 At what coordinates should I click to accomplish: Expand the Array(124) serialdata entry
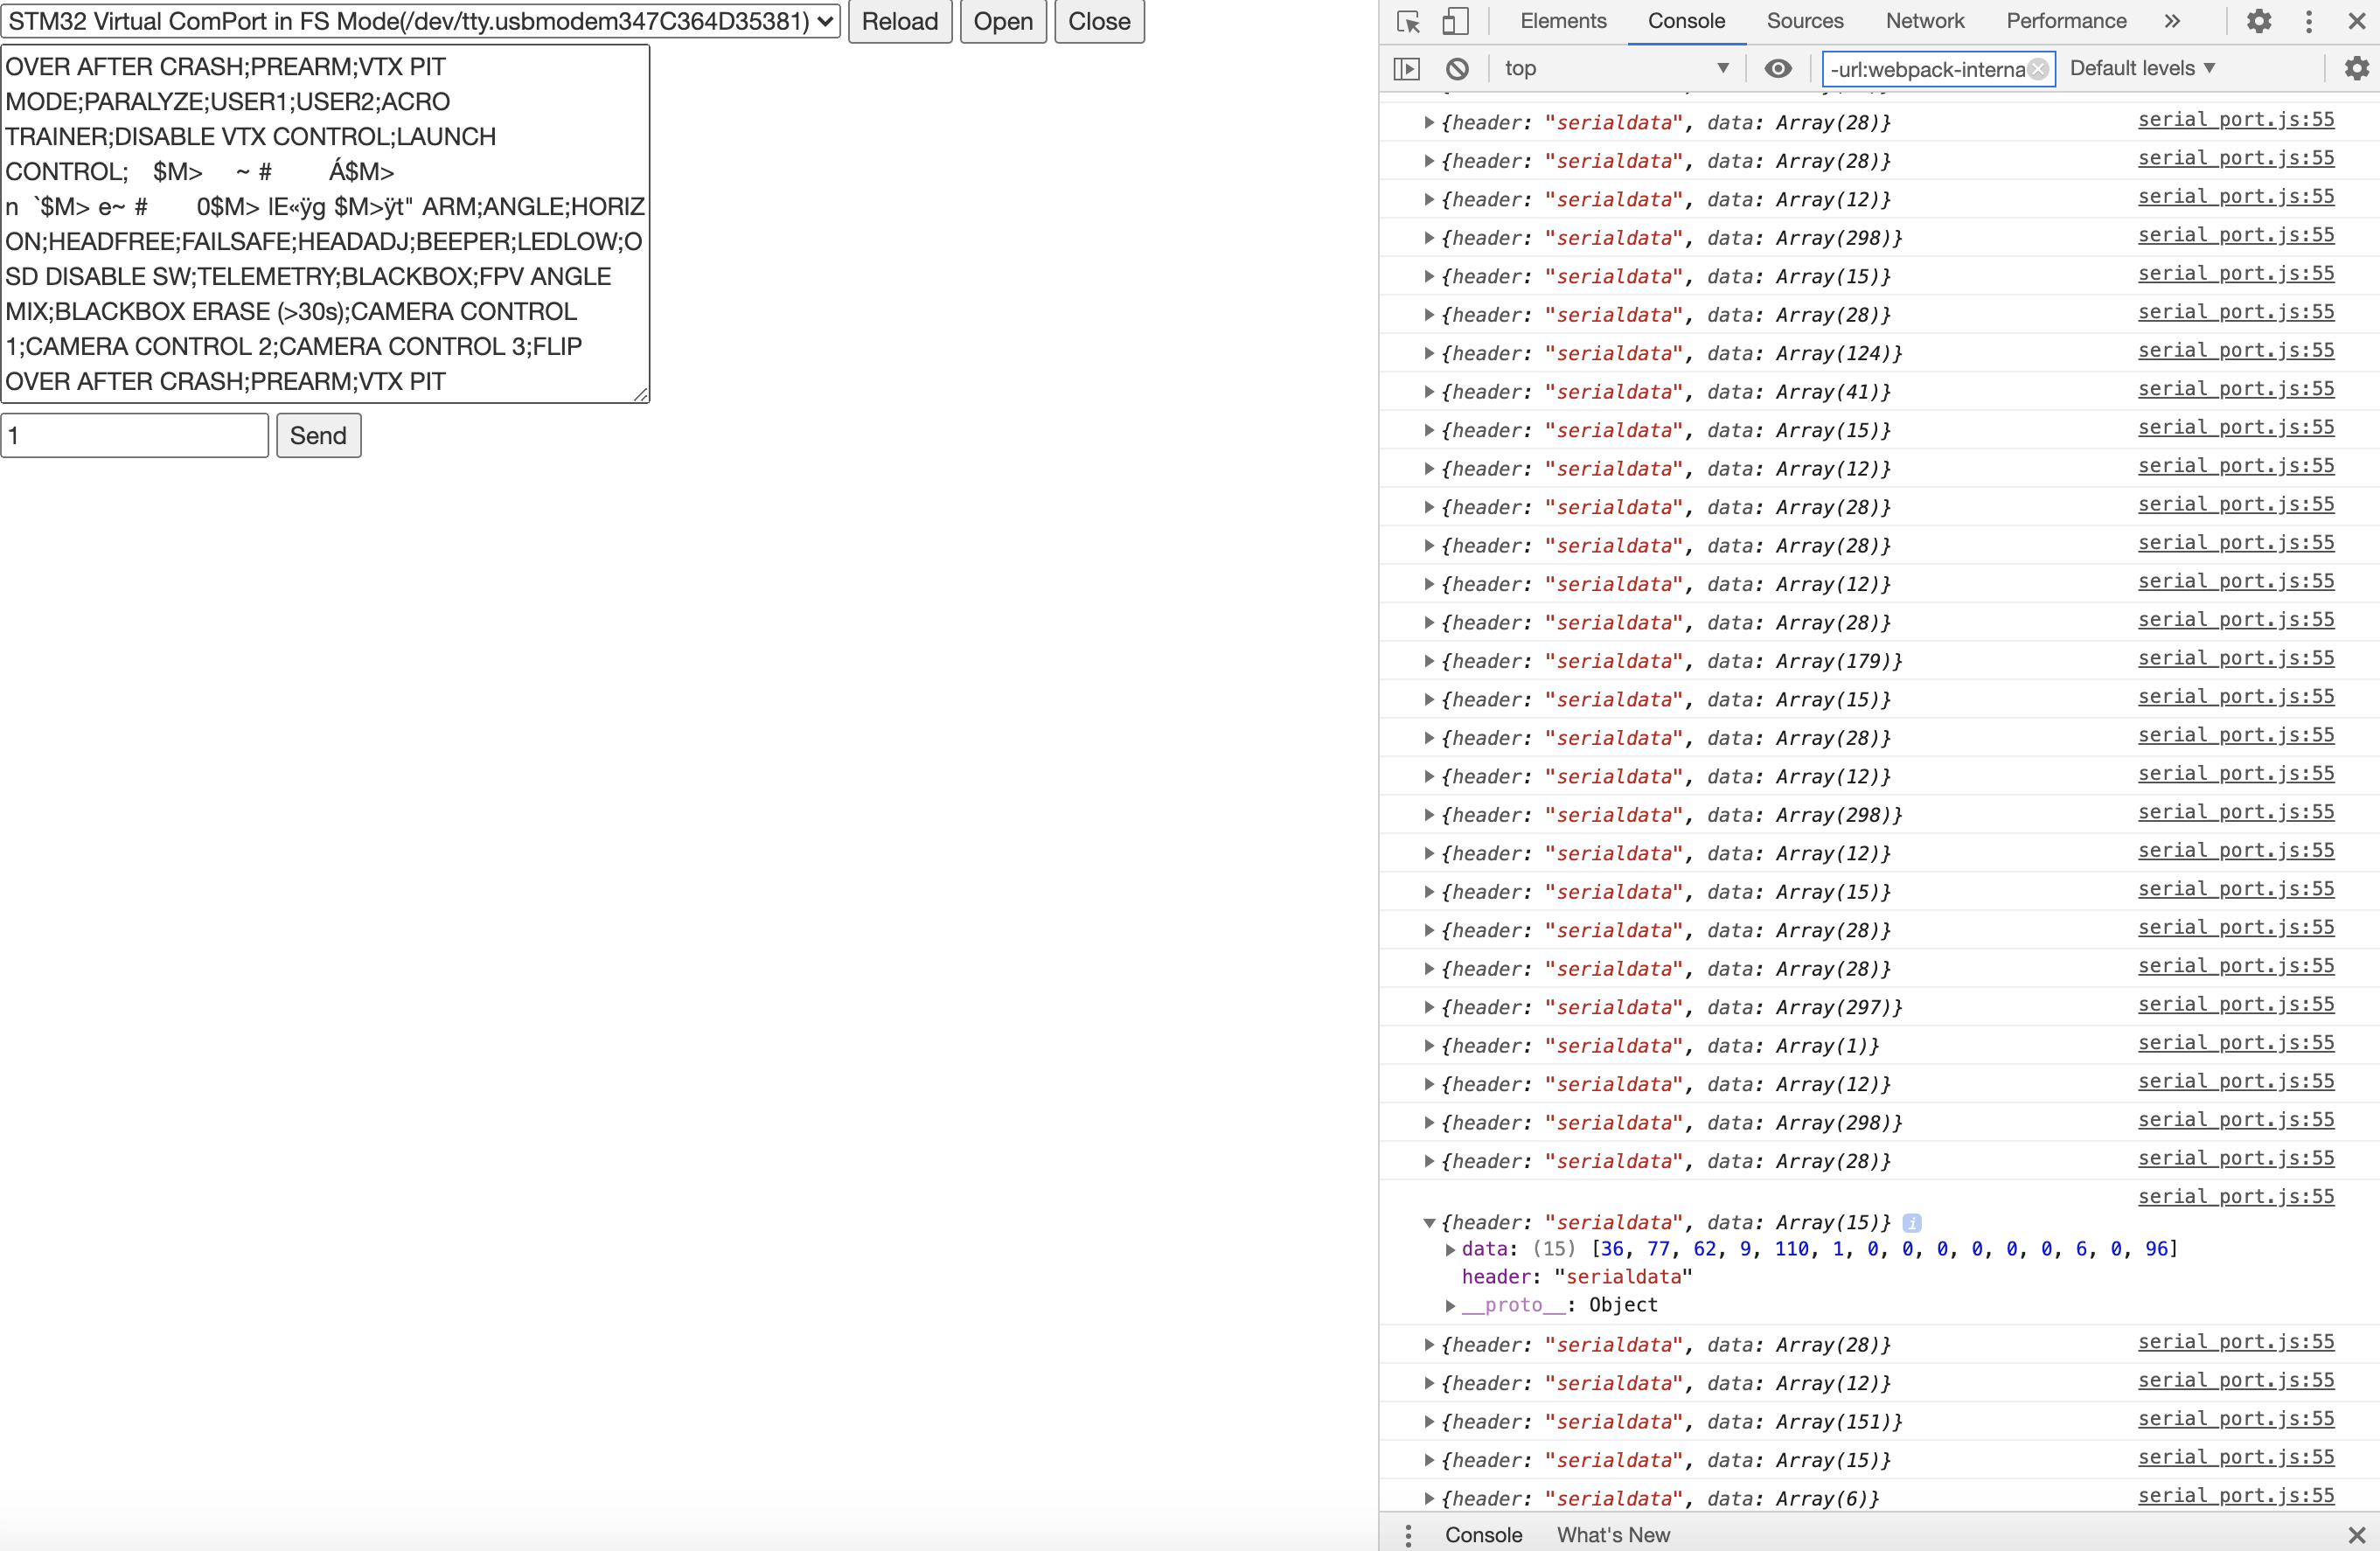1429,353
